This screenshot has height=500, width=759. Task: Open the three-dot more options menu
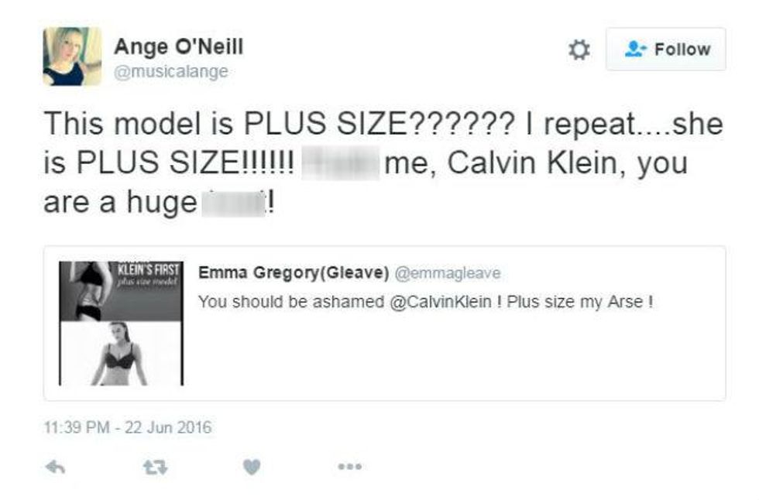[351, 467]
